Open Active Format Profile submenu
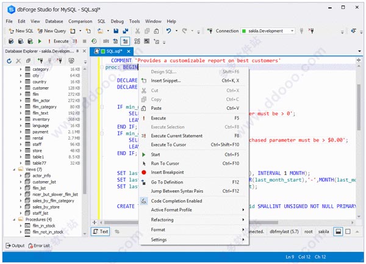Image resolution: width=366 pixels, height=264 pixels. pos(194,210)
